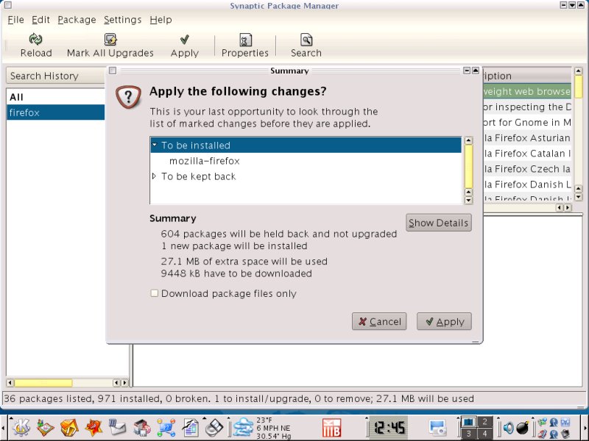Click the document editor icon in panel
Screen dimensions: 589x441
[191, 428]
